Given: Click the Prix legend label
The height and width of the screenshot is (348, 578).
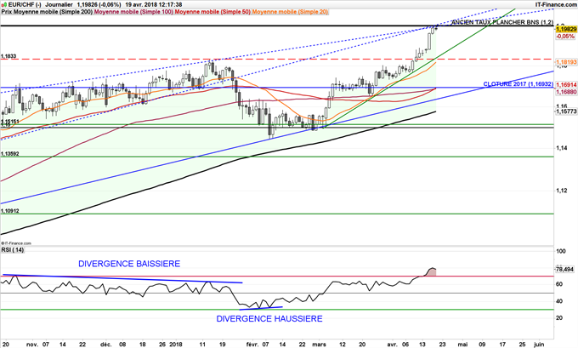Looking at the screenshot, I should click(7, 12).
